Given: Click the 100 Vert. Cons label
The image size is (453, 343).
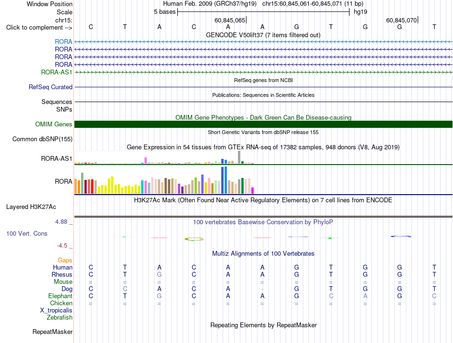Looking at the screenshot, I should click(27, 233).
